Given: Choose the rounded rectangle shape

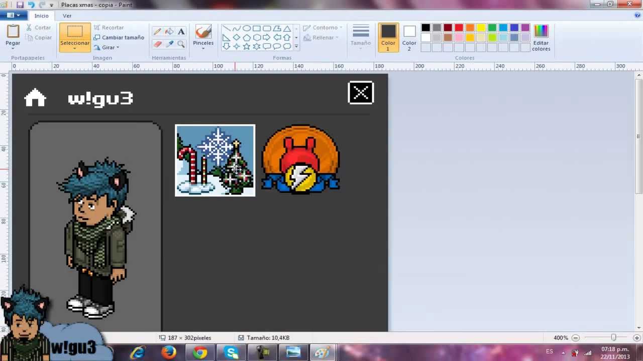Looking at the screenshot, I should (267, 29).
